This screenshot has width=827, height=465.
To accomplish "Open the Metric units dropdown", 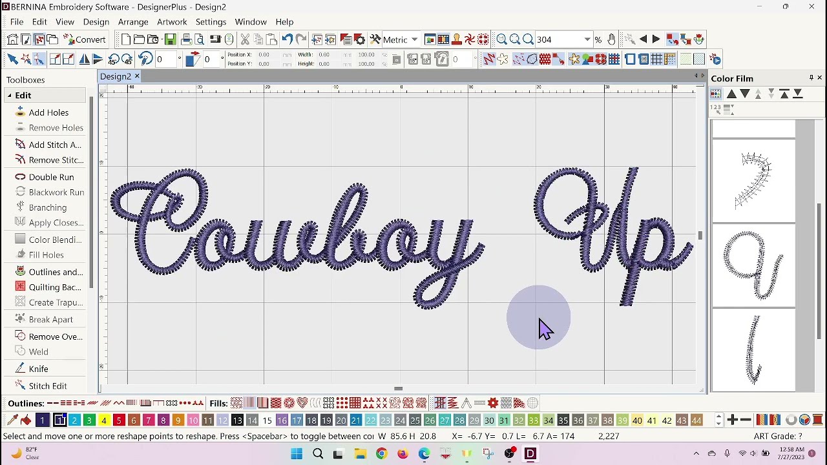I will 415,40.
